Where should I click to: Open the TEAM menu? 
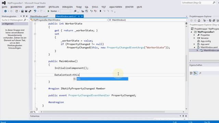click(79, 7)
